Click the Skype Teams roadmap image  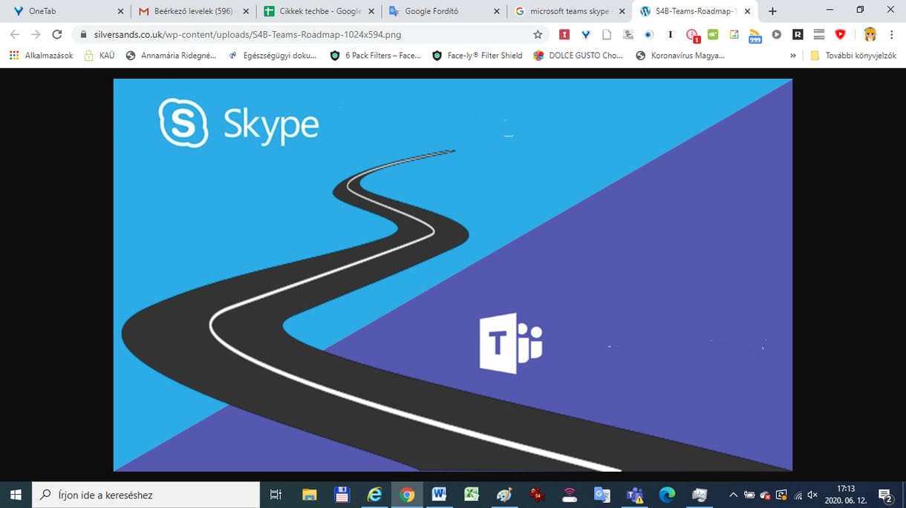point(453,275)
